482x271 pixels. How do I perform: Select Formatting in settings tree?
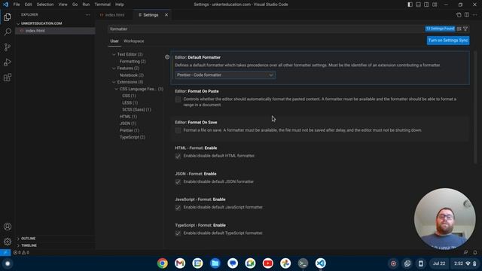(133, 62)
